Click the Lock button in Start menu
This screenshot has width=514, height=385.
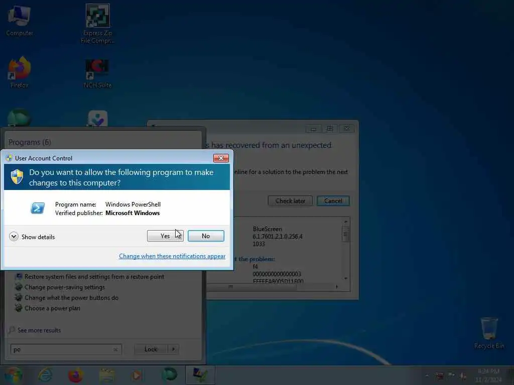(x=151, y=349)
